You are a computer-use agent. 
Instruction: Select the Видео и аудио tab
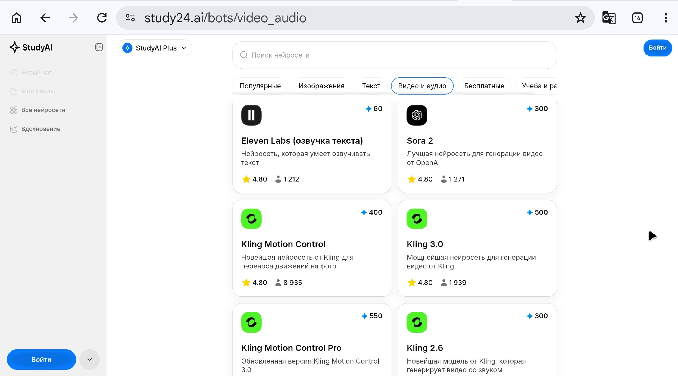[x=422, y=86]
